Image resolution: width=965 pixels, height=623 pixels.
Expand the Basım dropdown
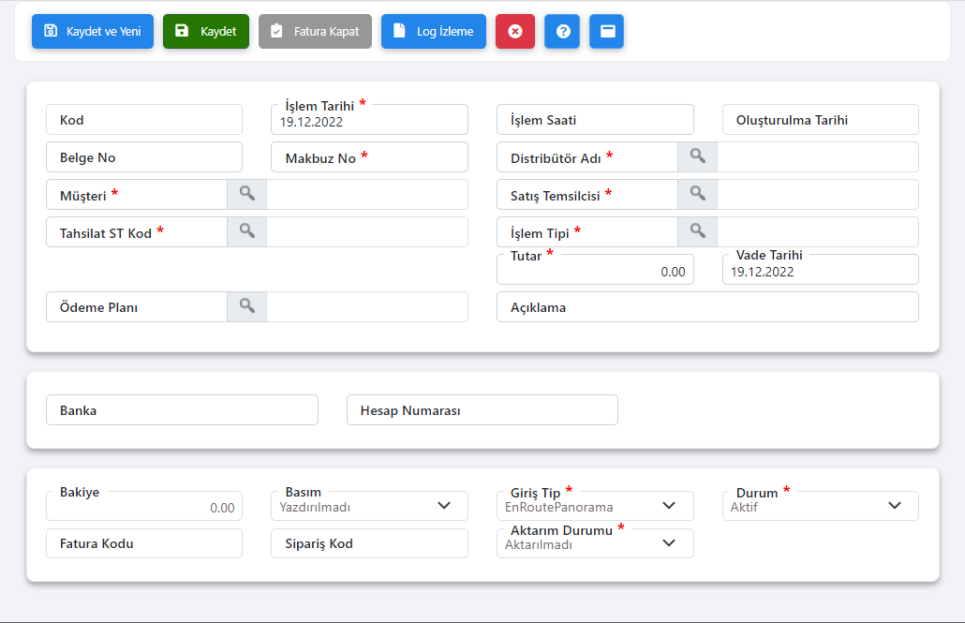point(443,506)
